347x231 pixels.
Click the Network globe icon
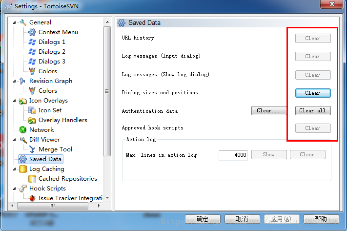click(22, 130)
